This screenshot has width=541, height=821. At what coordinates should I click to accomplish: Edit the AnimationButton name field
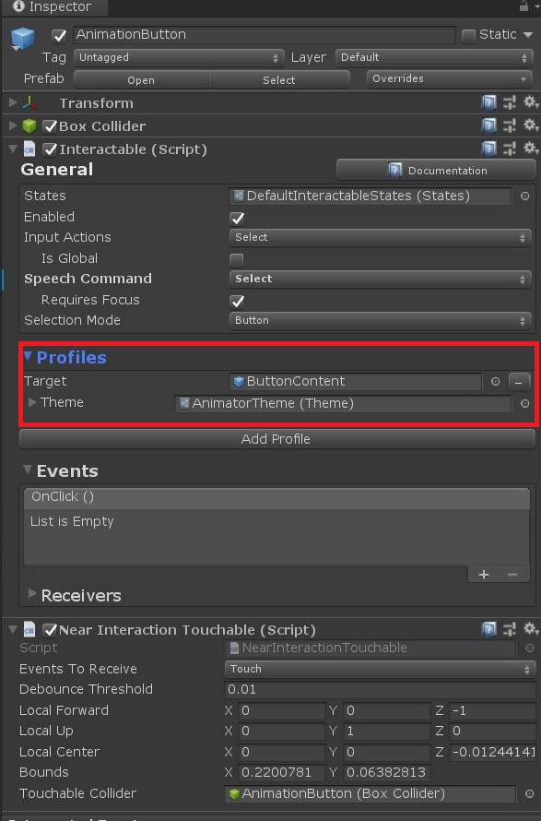(264, 34)
